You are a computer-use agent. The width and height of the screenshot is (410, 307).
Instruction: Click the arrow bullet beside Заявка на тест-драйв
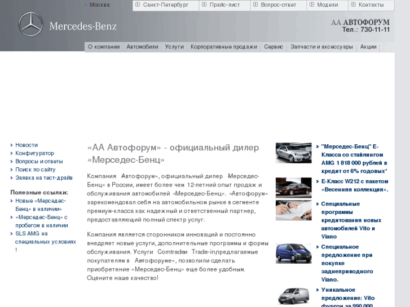11,177
